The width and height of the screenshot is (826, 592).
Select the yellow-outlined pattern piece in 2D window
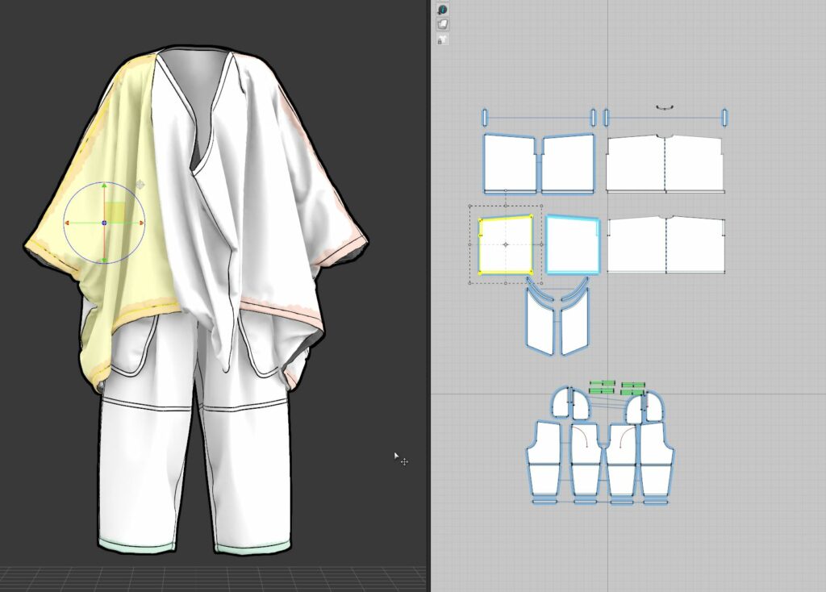pyautogui.click(x=505, y=245)
